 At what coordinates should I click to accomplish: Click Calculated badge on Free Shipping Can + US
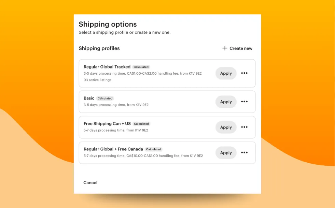coord(141,124)
